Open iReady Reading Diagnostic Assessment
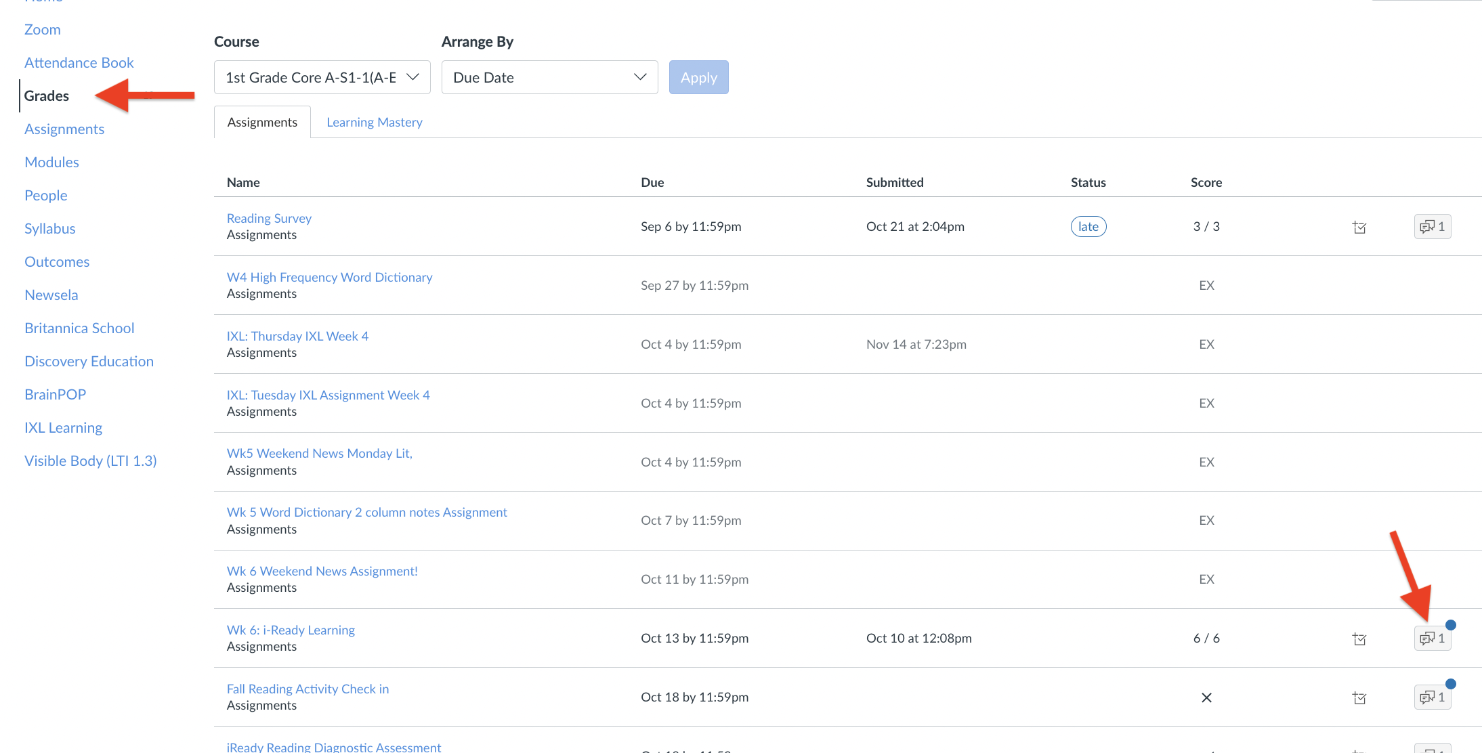1482x753 pixels. [334, 747]
